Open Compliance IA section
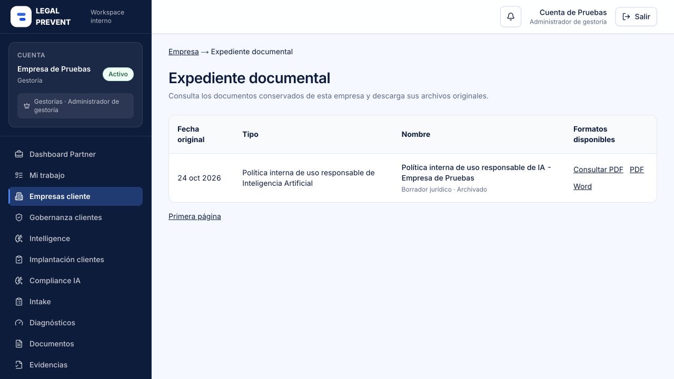Image resolution: width=674 pixels, height=379 pixels. 76,281
